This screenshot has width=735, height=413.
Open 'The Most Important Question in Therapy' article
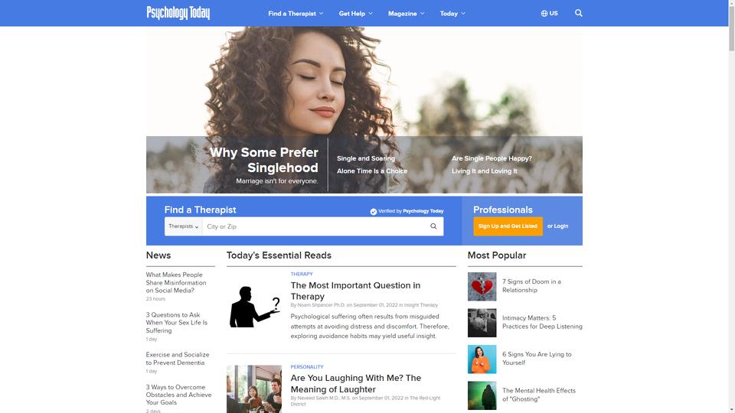pos(355,291)
